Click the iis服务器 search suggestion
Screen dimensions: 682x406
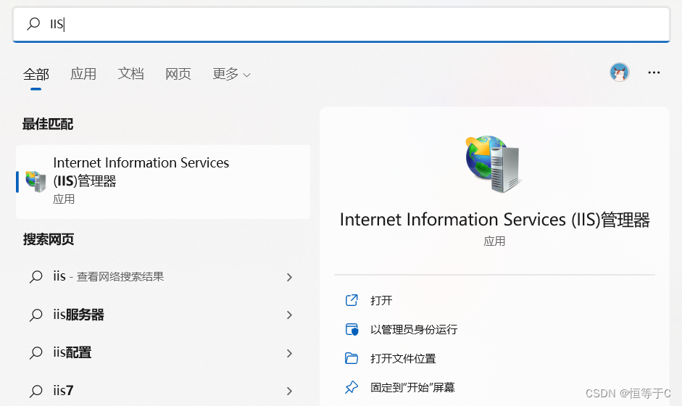(163, 315)
